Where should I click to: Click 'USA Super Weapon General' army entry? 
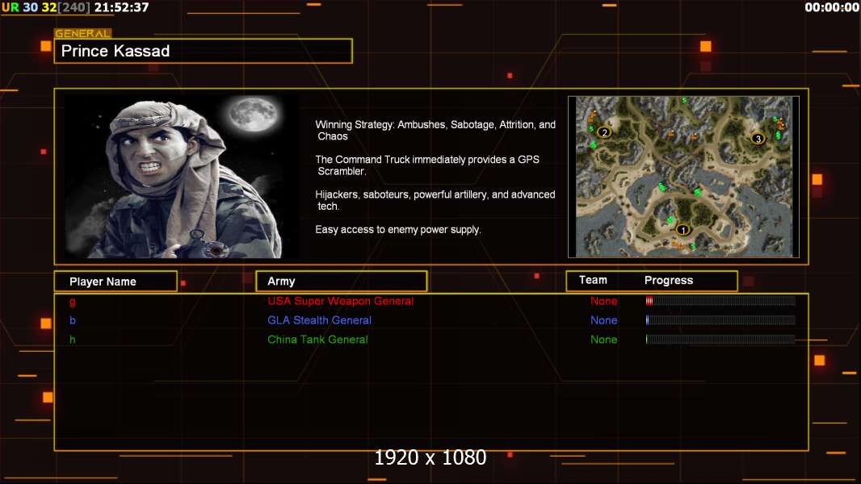point(341,301)
